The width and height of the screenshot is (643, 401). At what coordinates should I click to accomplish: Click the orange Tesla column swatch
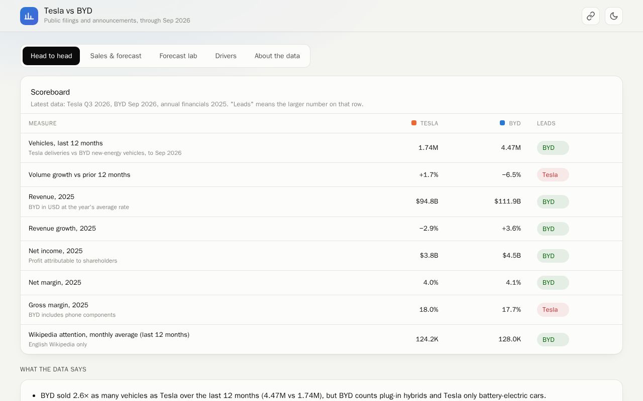[414, 123]
